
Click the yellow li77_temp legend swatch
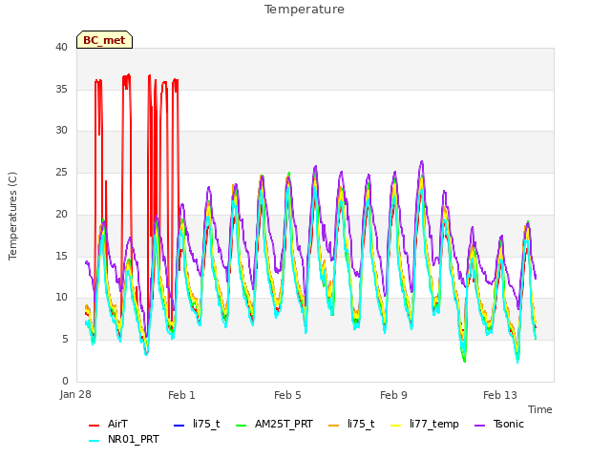coord(395,425)
